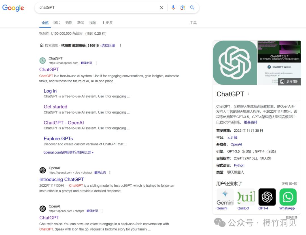Click OpenAI favicon of Introducing ChatGPT result
This screenshot has height=235, width=306.
43,170
